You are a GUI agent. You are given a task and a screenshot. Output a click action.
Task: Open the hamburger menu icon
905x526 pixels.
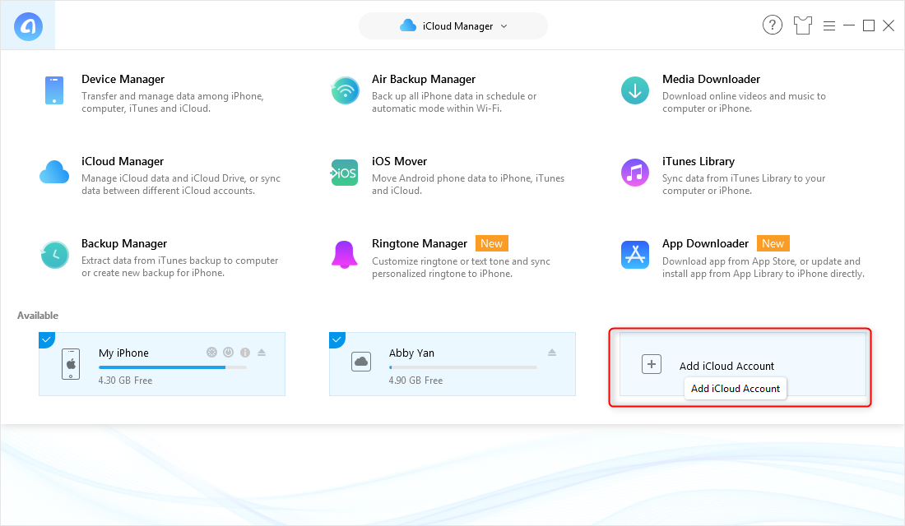(829, 26)
